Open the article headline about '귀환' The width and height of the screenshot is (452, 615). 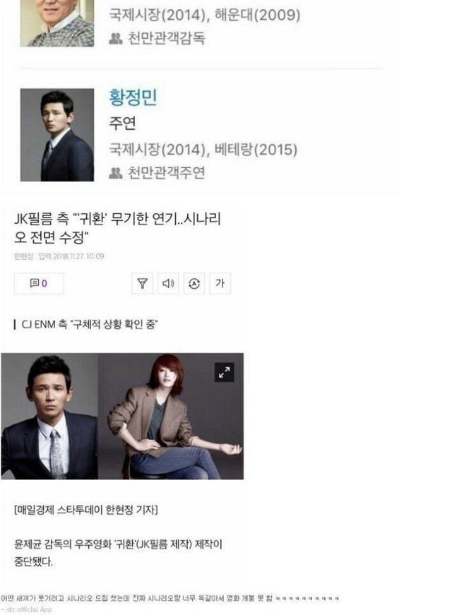117,227
